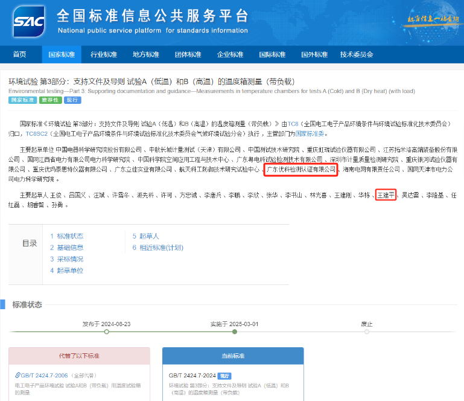
Task: Jump to 5 起草人 in contents
Action: coord(145,236)
